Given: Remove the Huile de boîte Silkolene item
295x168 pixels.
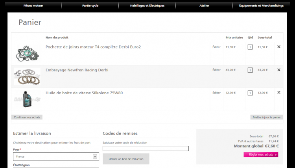Looking at the screenshot, I should click(x=279, y=93).
